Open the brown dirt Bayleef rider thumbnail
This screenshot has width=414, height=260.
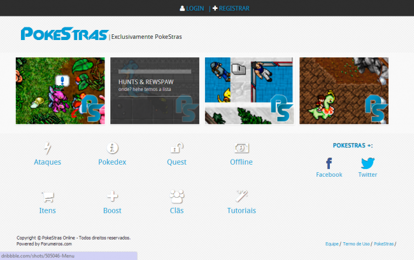click(x=344, y=91)
